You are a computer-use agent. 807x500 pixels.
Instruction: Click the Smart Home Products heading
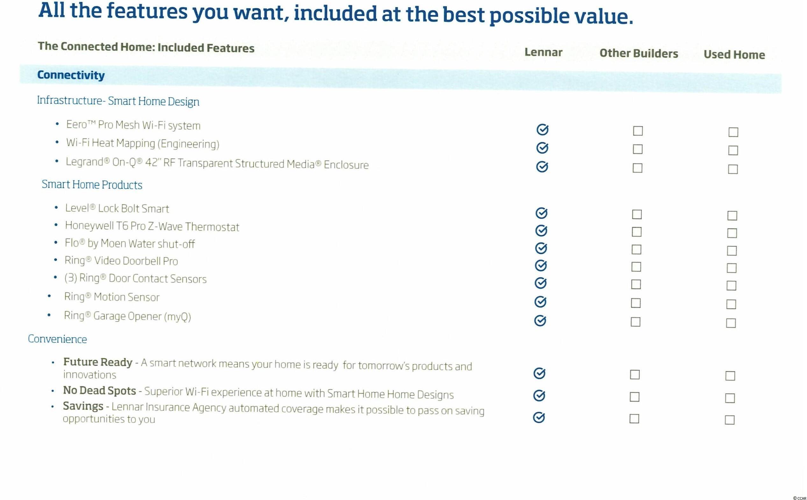tap(92, 184)
